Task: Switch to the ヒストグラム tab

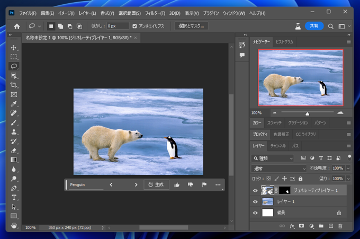Action: [x=284, y=41]
